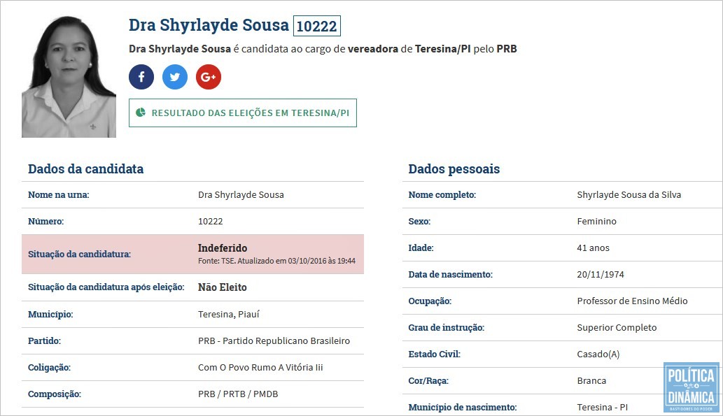Share through the Google Plus icon
The width and height of the screenshot is (723, 416).
[209, 77]
